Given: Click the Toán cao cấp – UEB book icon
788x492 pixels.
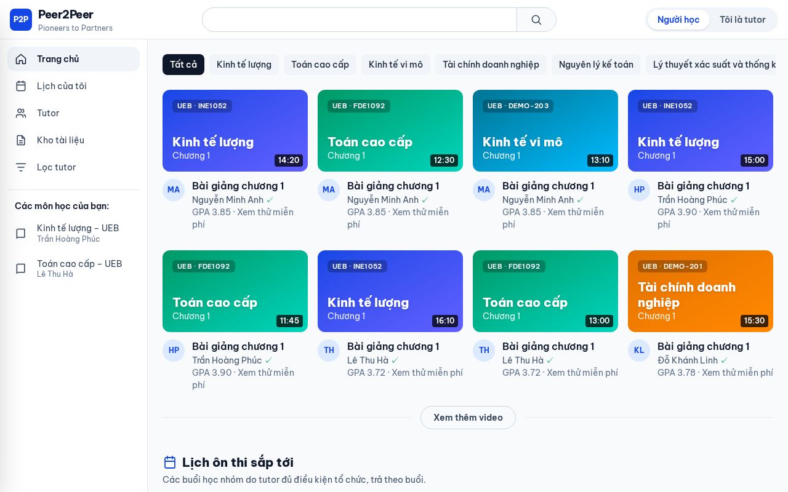Looking at the screenshot, I should coord(21,269).
